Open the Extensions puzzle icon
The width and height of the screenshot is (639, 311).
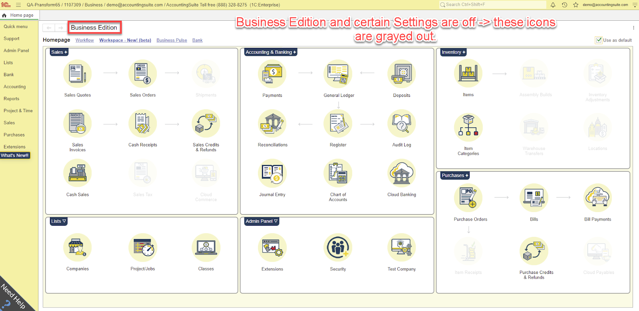[272, 248]
